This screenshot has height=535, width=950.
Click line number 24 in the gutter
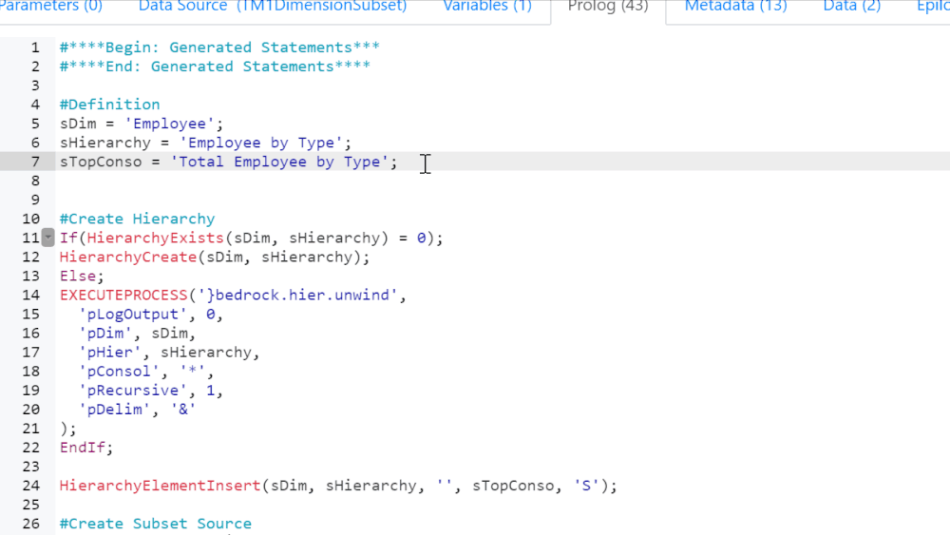[x=30, y=486]
